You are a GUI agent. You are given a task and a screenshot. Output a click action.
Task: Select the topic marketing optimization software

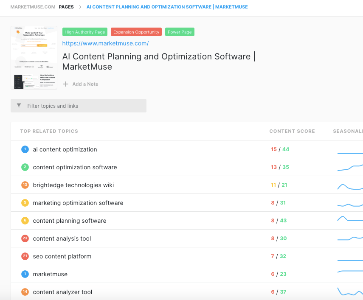78,203
